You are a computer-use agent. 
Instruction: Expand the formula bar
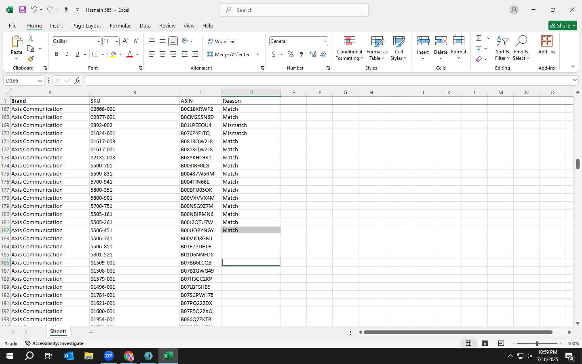click(575, 80)
